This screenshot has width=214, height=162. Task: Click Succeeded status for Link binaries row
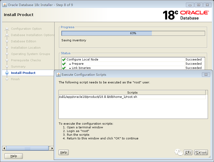click(193, 68)
